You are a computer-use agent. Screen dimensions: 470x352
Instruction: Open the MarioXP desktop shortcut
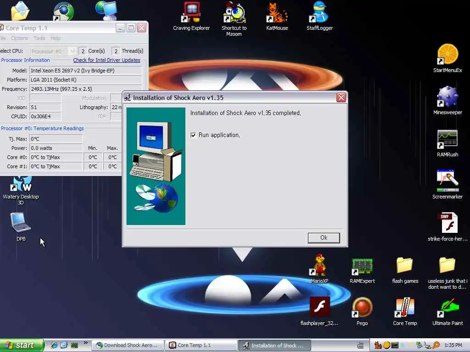click(x=319, y=269)
